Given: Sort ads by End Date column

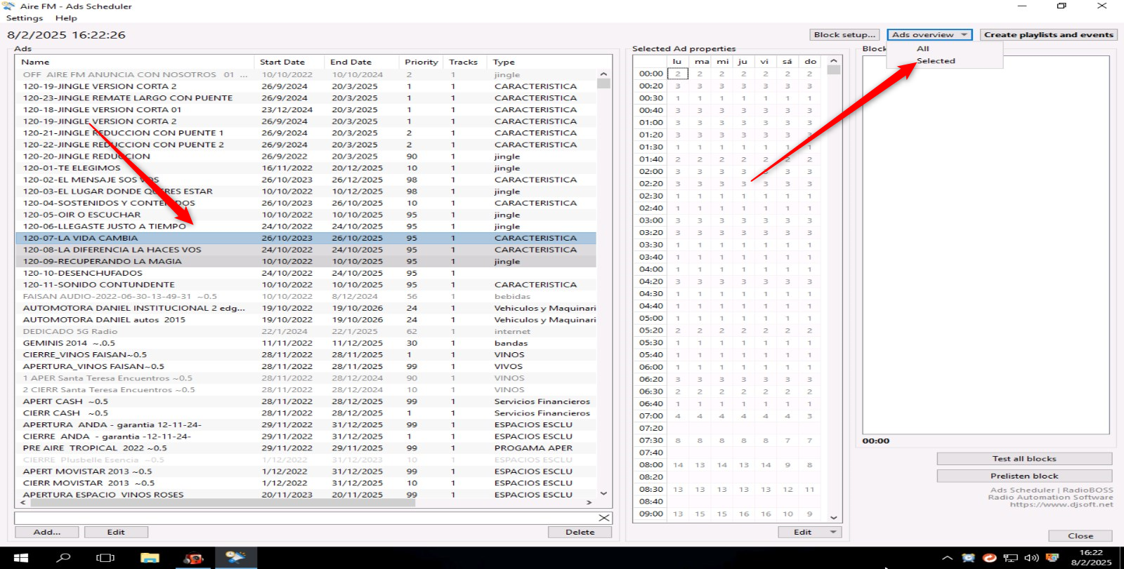Looking at the screenshot, I should (362, 62).
